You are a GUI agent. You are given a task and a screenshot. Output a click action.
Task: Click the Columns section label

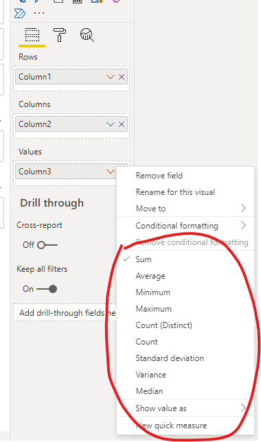[34, 104]
